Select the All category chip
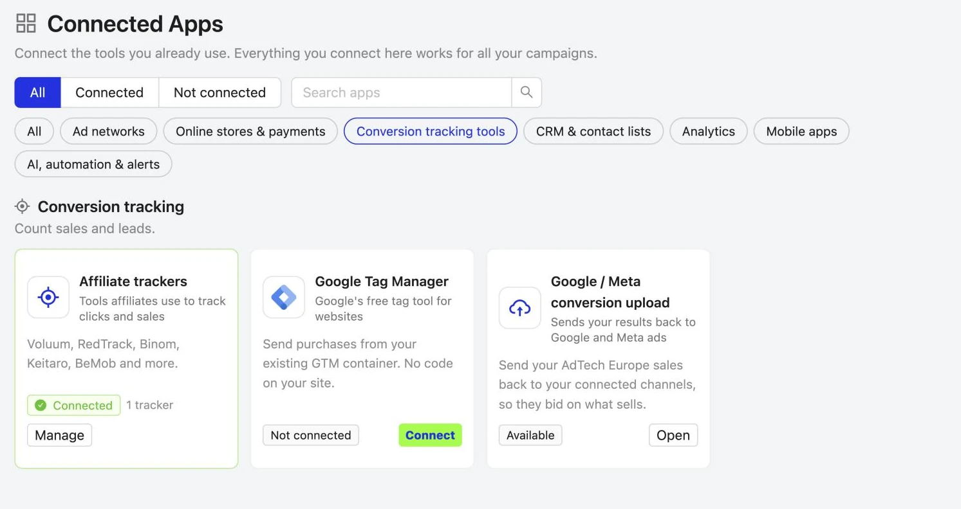The height and width of the screenshot is (509, 961). (x=34, y=131)
